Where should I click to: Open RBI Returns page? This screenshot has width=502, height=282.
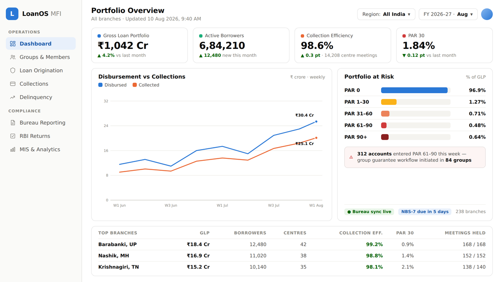point(41,136)
